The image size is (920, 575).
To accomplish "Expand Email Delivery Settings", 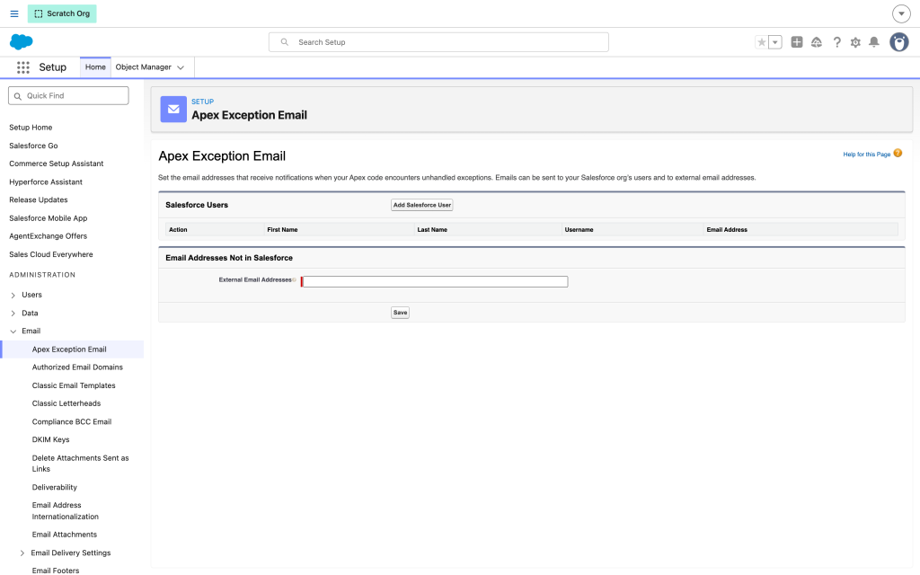I will coord(22,553).
